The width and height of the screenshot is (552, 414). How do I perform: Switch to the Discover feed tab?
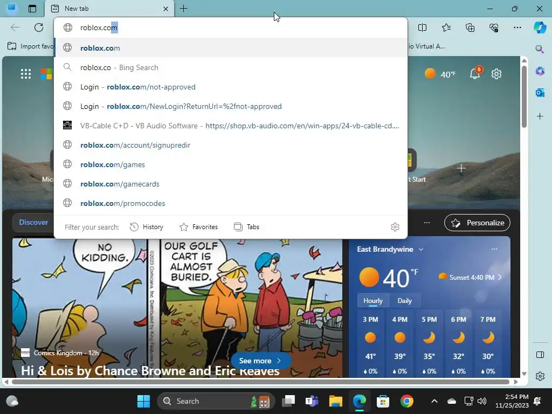[33, 222]
